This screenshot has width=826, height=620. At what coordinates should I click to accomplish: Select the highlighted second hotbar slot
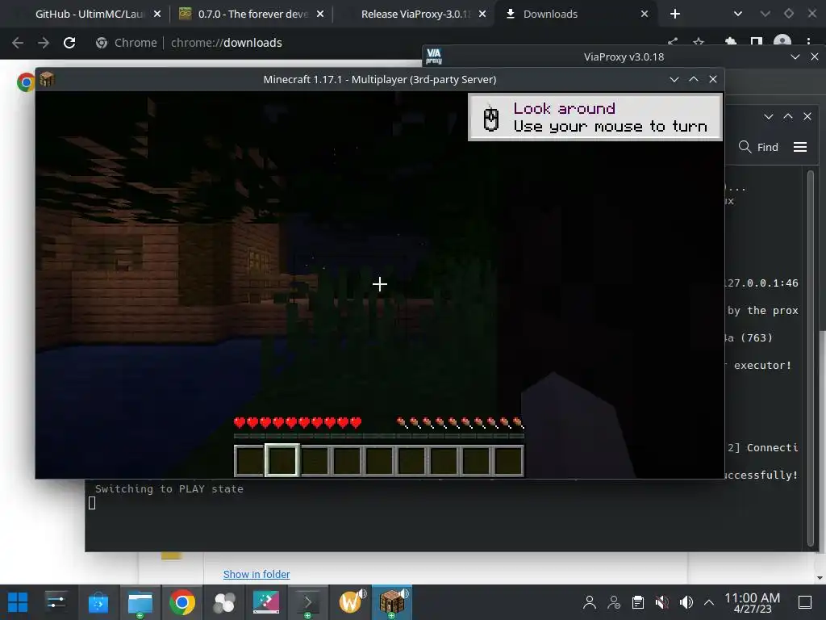point(282,460)
